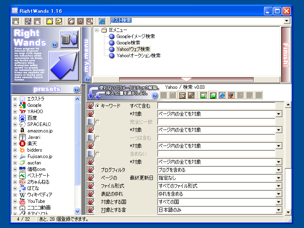Select Googleイメージ検索 in my menu

[136, 36]
